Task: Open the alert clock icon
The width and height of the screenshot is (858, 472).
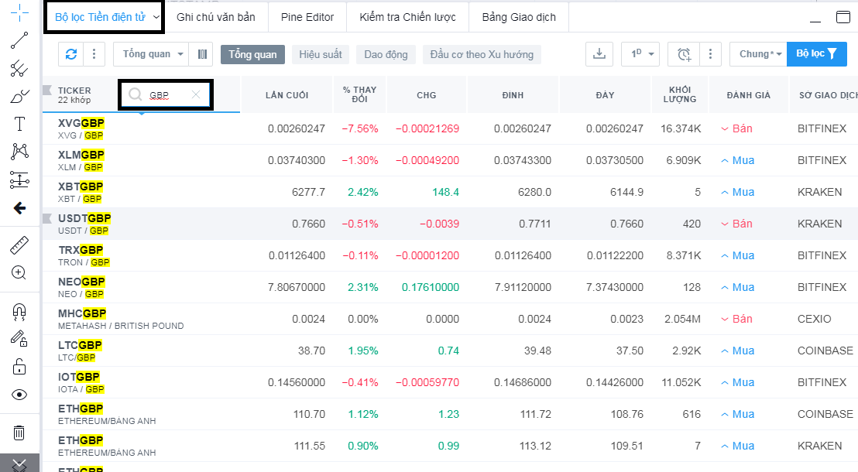Action: click(684, 54)
